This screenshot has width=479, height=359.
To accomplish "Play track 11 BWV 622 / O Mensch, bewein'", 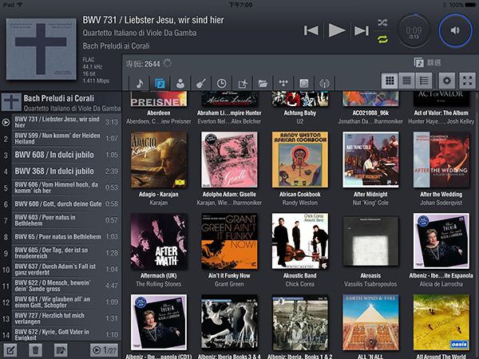I will click(x=61, y=286).
